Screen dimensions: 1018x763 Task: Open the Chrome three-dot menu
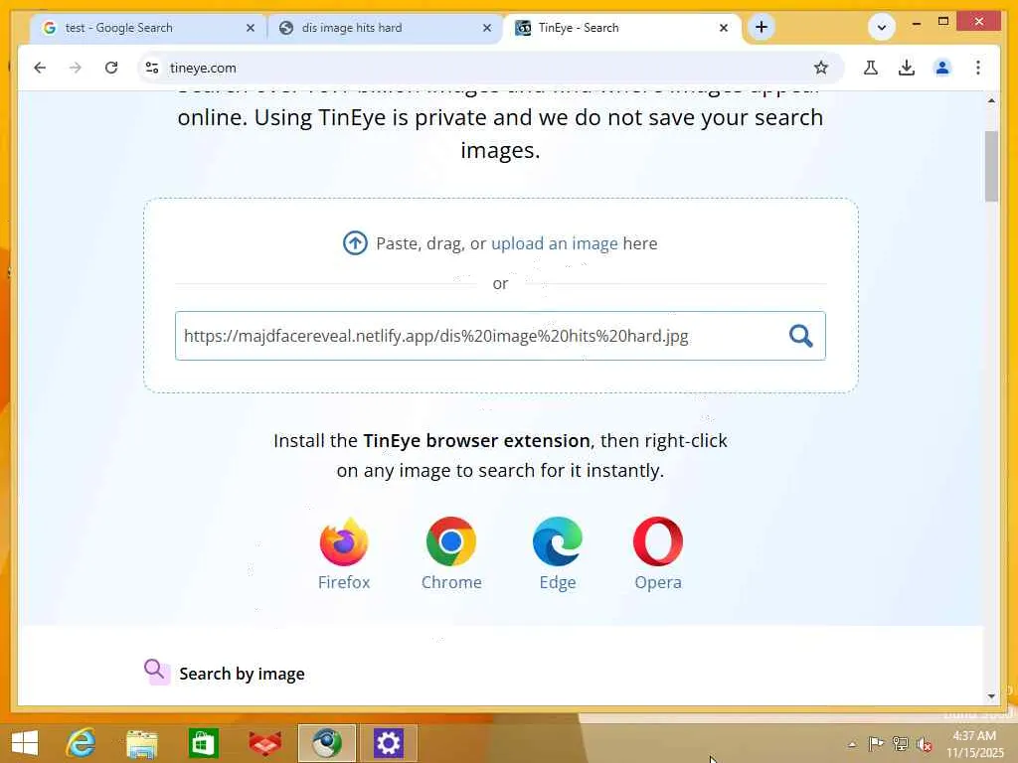coord(978,68)
